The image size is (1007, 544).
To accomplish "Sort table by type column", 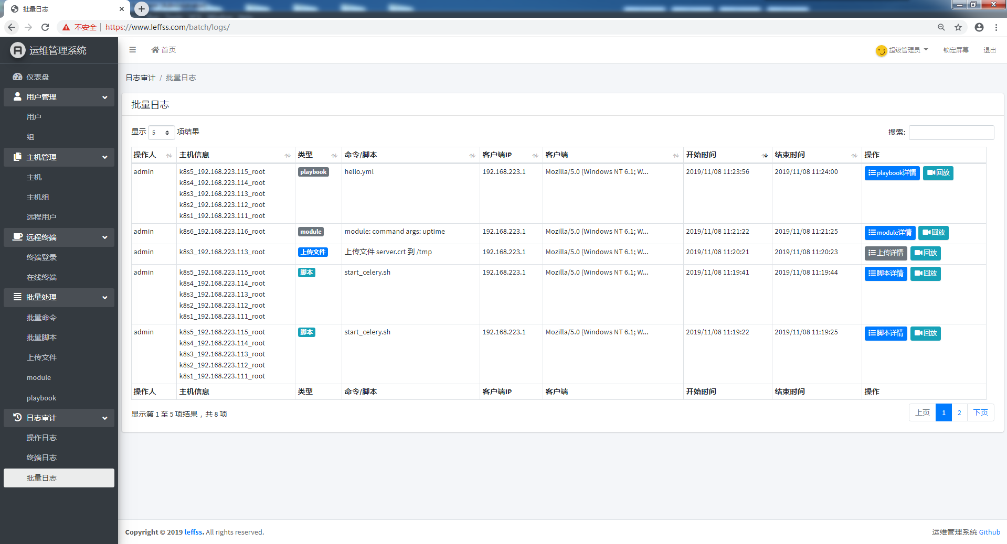I will click(x=318, y=155).
